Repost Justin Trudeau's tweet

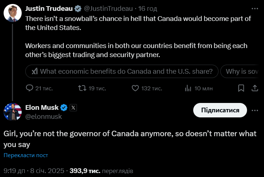(92, 88)
